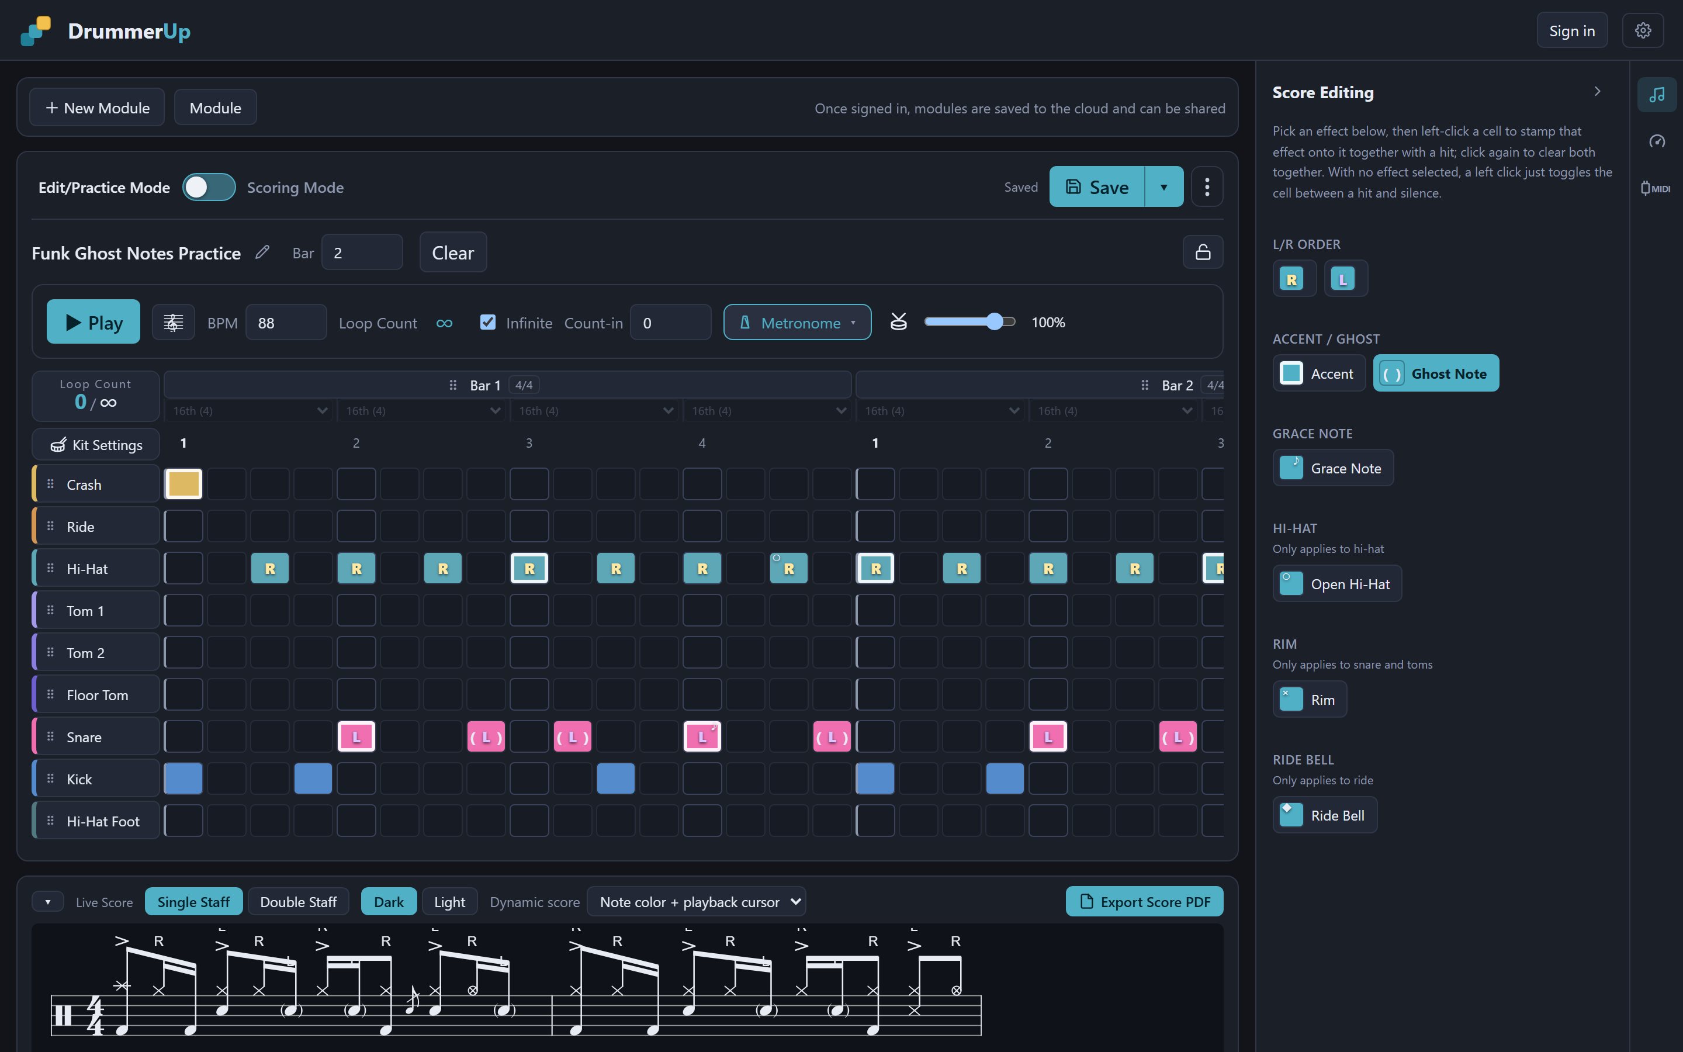Screen dimensions: 1683x1052
Task: Open the tempo gauge side panel
Action: (x=1657, y=141)
